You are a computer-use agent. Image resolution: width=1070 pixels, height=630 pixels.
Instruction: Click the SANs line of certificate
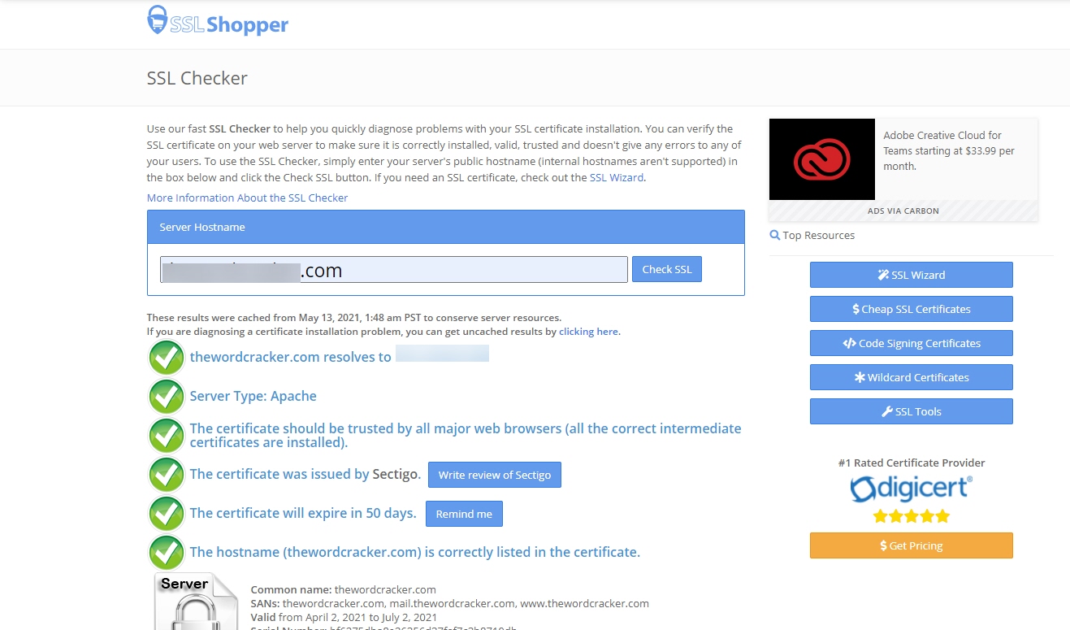coord(450,603)
